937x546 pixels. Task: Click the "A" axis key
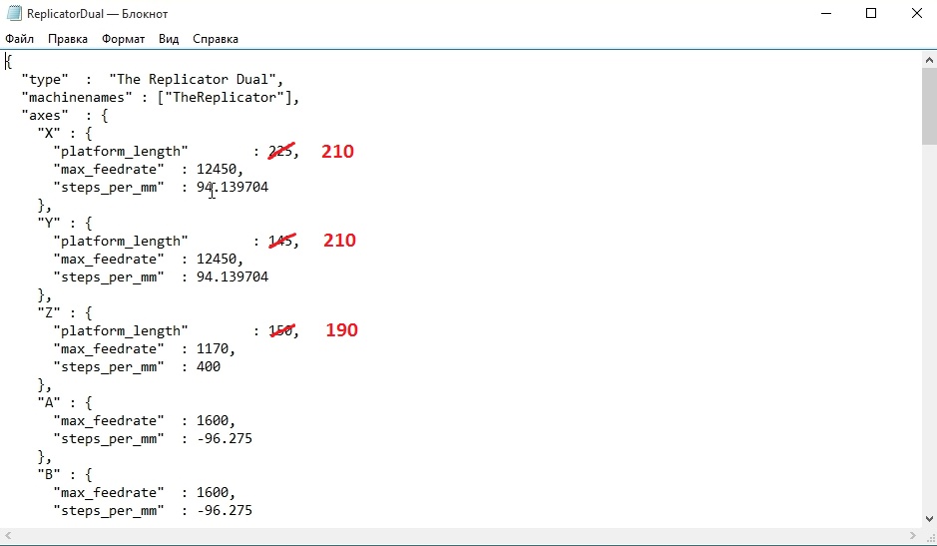(49, 402)
